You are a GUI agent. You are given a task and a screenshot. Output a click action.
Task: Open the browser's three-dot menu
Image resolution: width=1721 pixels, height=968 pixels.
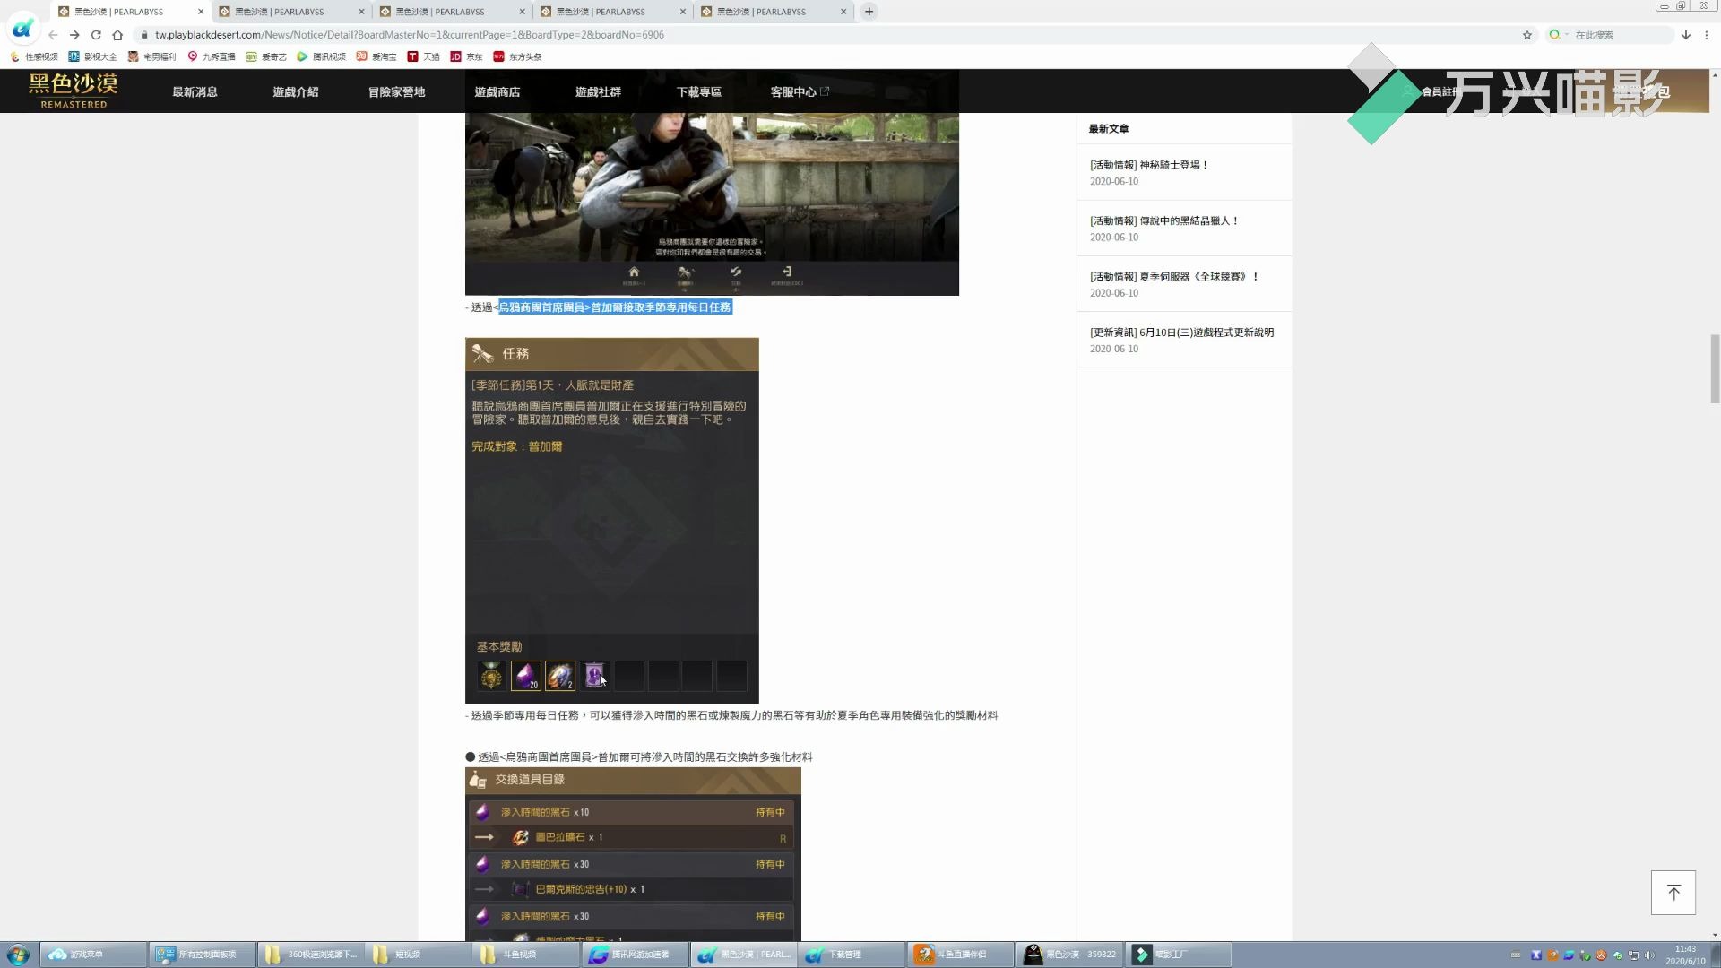1707,35
